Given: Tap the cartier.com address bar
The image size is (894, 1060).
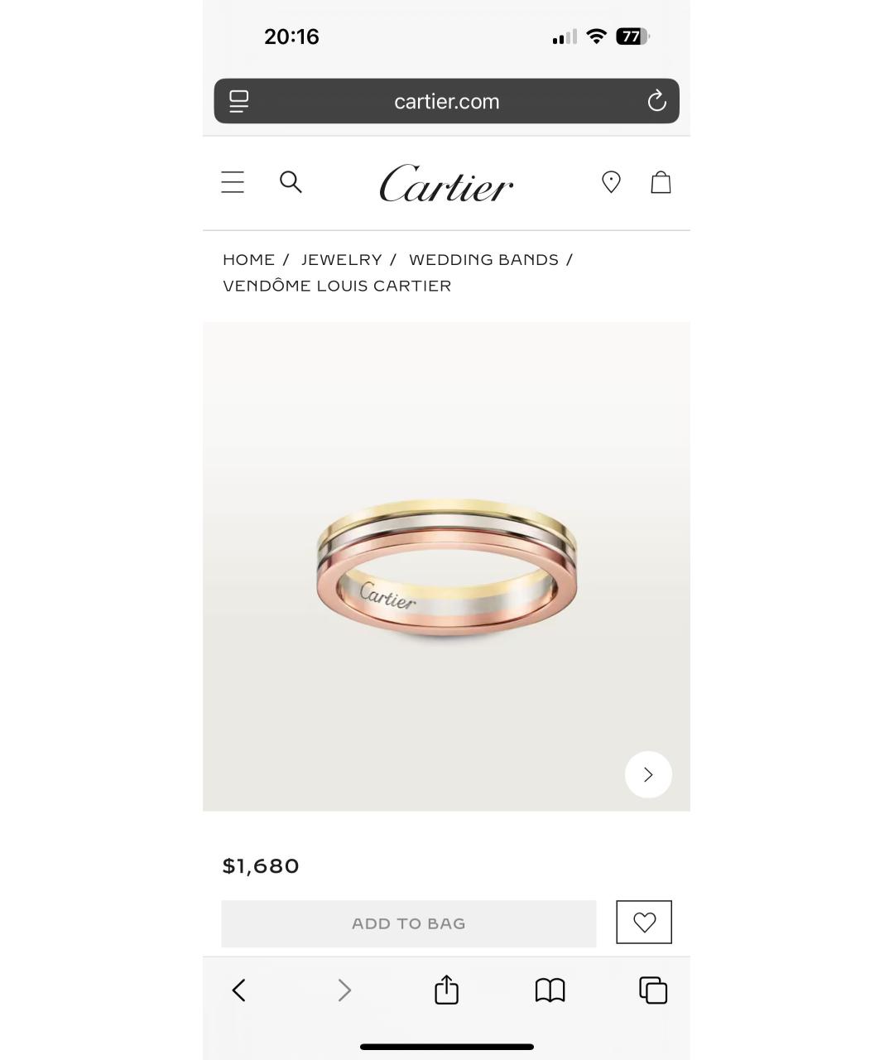Looking at the screenshot, I should point(446,101).
